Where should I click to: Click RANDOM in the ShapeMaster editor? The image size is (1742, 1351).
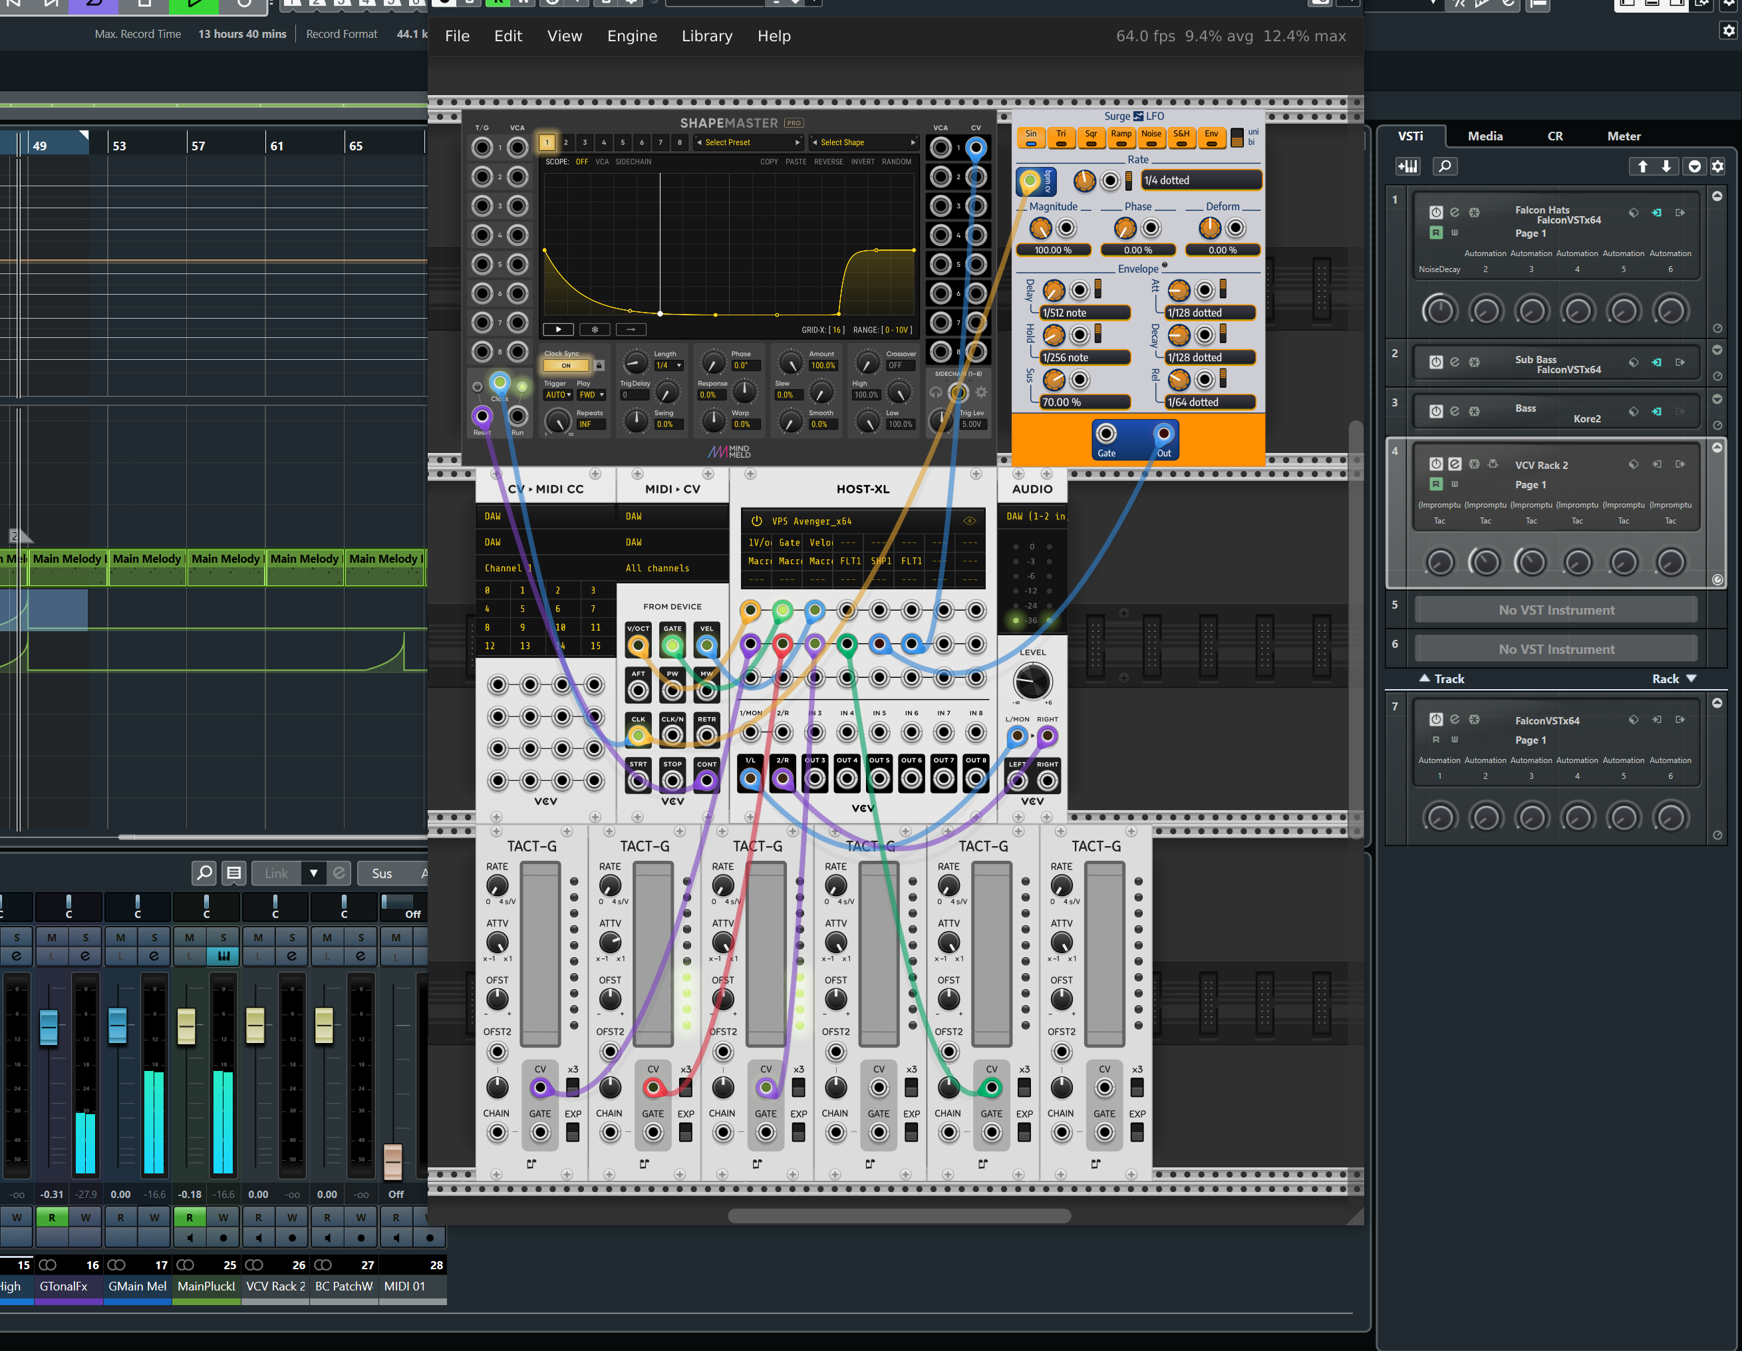click(897, 162)
